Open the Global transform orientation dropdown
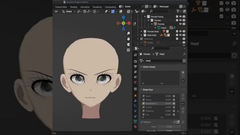240x135 pixels. point(69,12)
